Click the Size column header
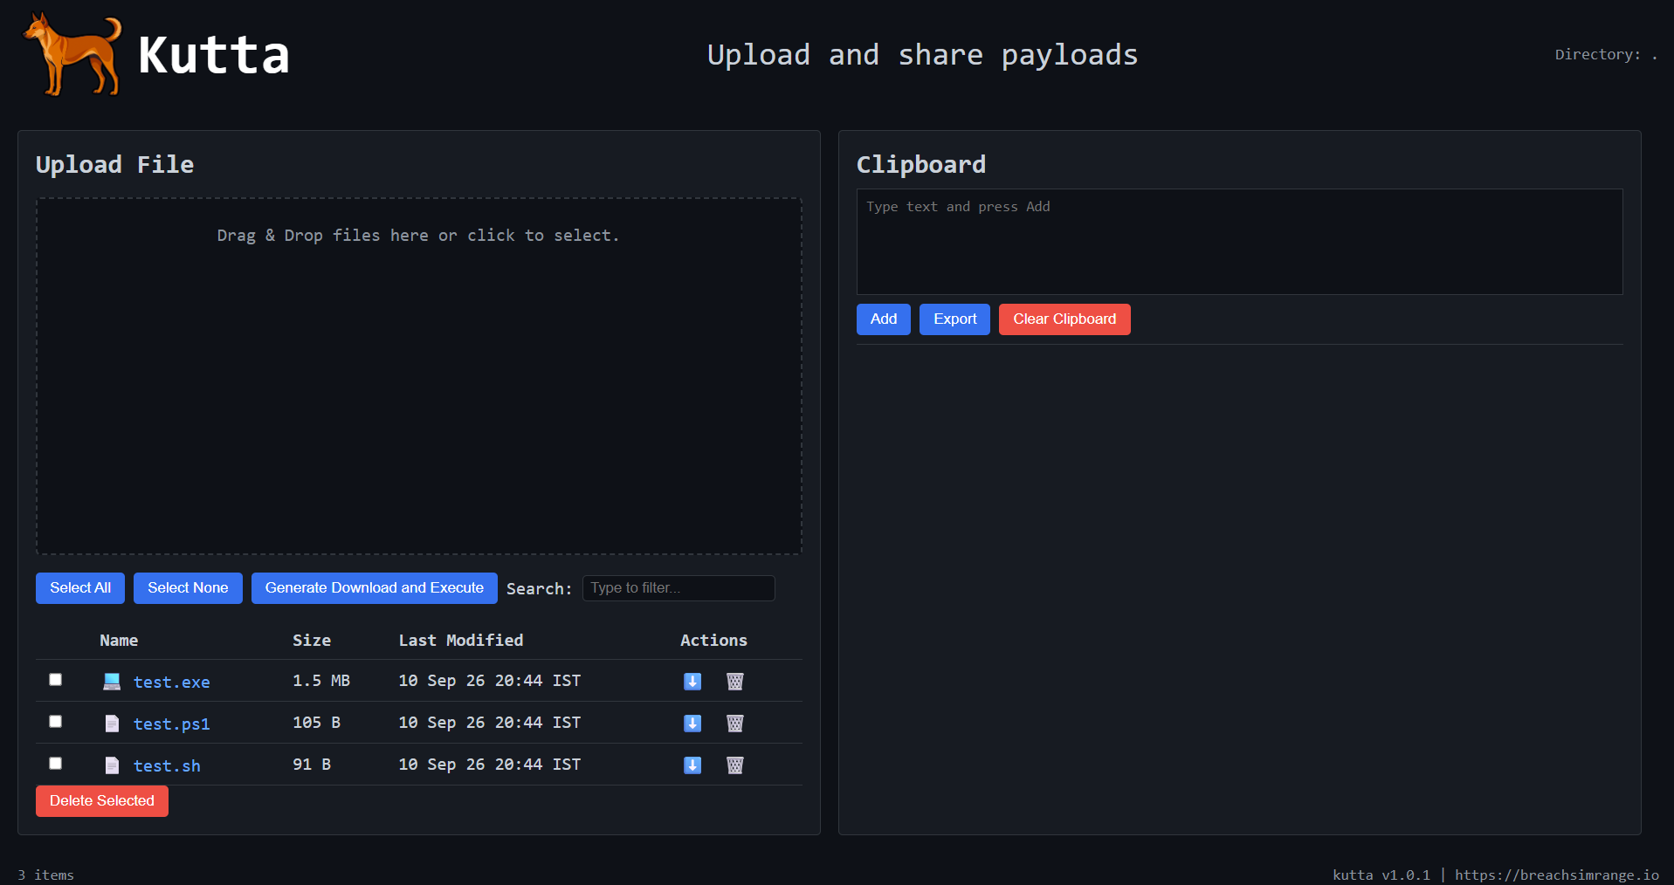 coord(312,641)
